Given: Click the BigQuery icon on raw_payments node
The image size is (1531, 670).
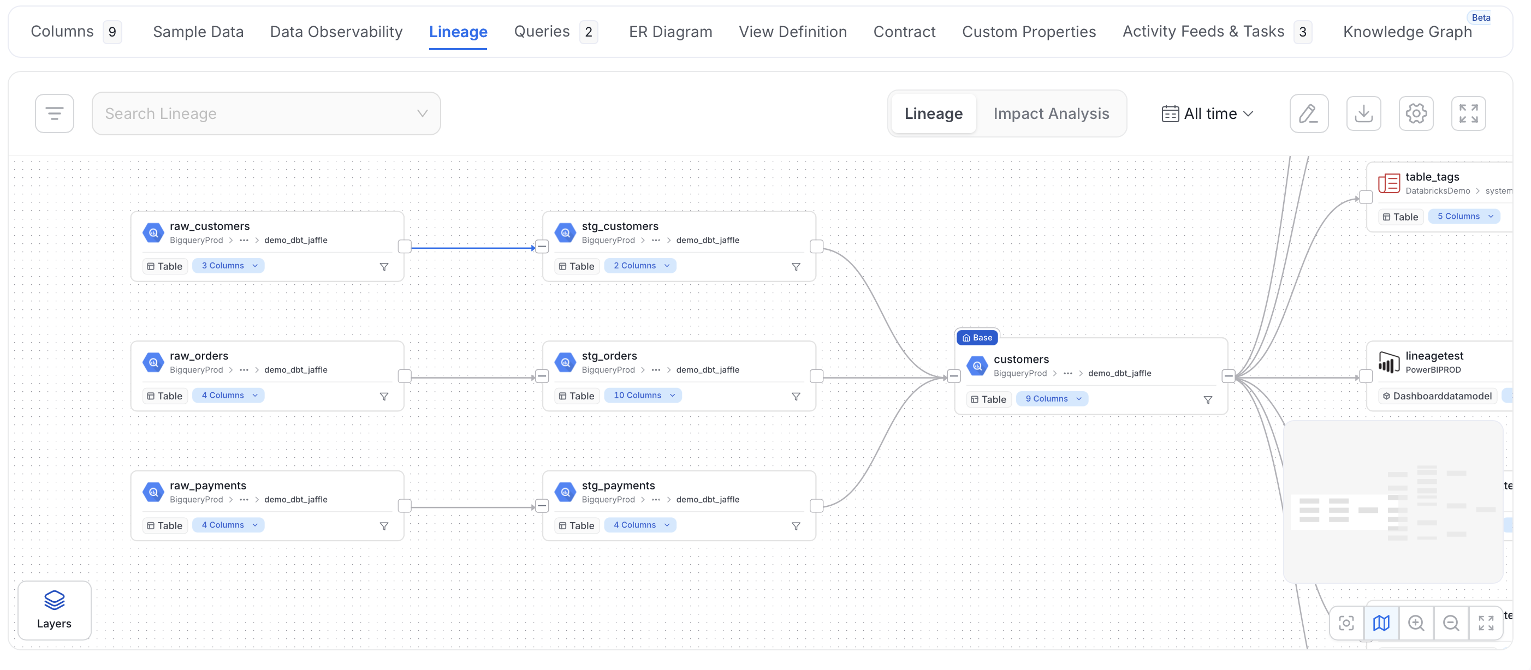Looking at the screenshot, I should [x=153, y=492].
